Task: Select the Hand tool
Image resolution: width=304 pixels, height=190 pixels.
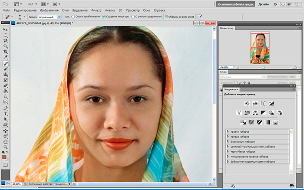Action: 6,141
